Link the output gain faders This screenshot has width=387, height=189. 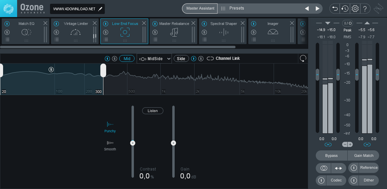pyautogui.click(x=367, y=145)
